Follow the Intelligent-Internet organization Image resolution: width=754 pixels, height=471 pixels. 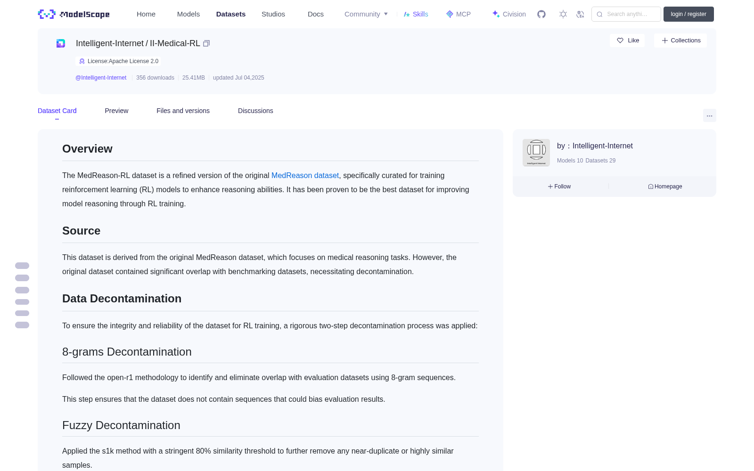[x=559, y=187]
